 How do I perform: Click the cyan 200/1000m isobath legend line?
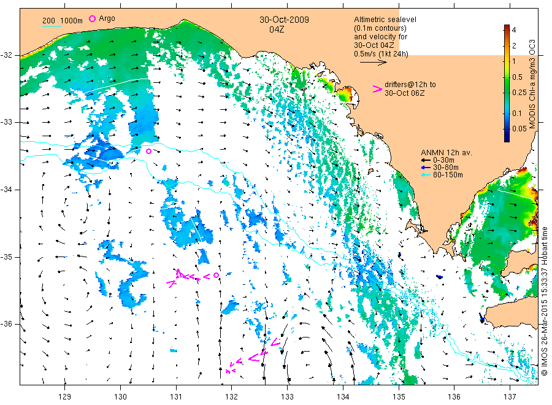pyautogui.click(x=52, y=26)
